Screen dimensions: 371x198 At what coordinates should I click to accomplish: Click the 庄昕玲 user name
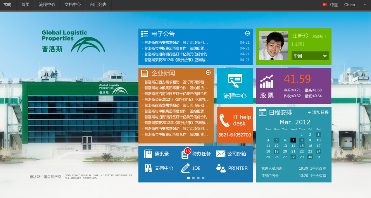tap(300, 36)
